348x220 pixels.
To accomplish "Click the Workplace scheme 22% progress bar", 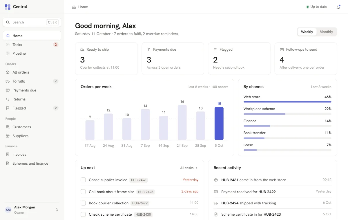I will [287, 114].
